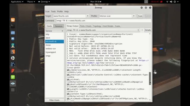The image size is (190, 106).
Task: Open the Applications menu
Action: (x=17, y=2)
